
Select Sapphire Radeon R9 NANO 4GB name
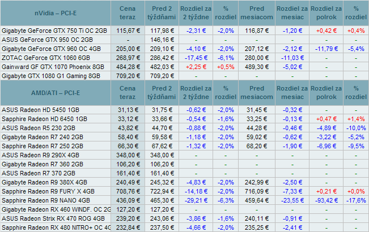tap(46, 200)
